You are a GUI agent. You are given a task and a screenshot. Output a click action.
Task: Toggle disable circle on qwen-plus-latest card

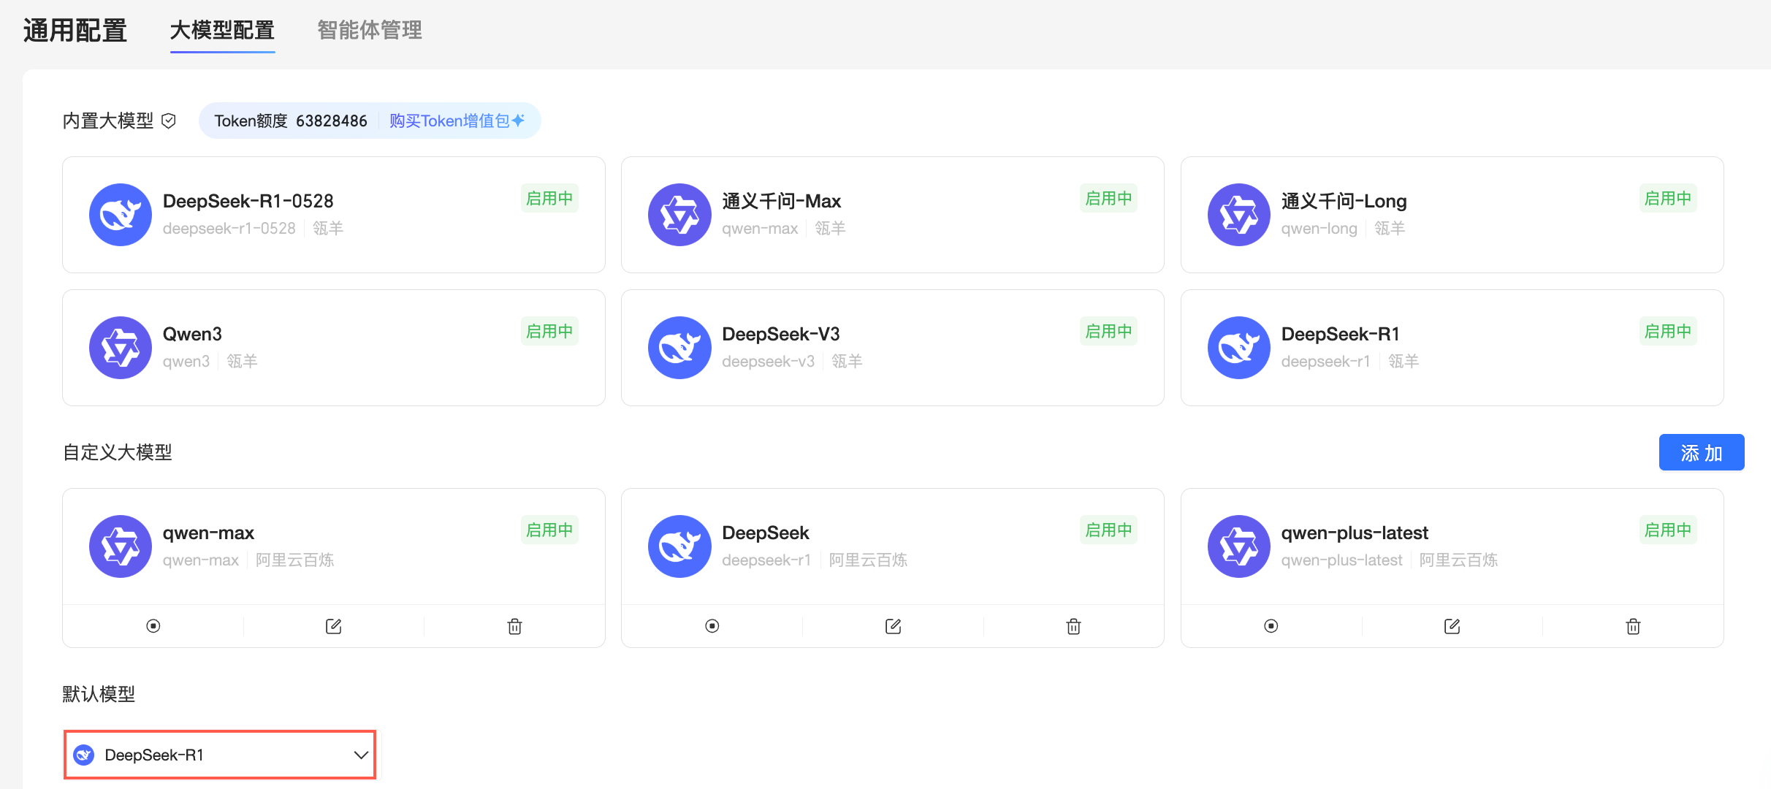pos(1271,626)
